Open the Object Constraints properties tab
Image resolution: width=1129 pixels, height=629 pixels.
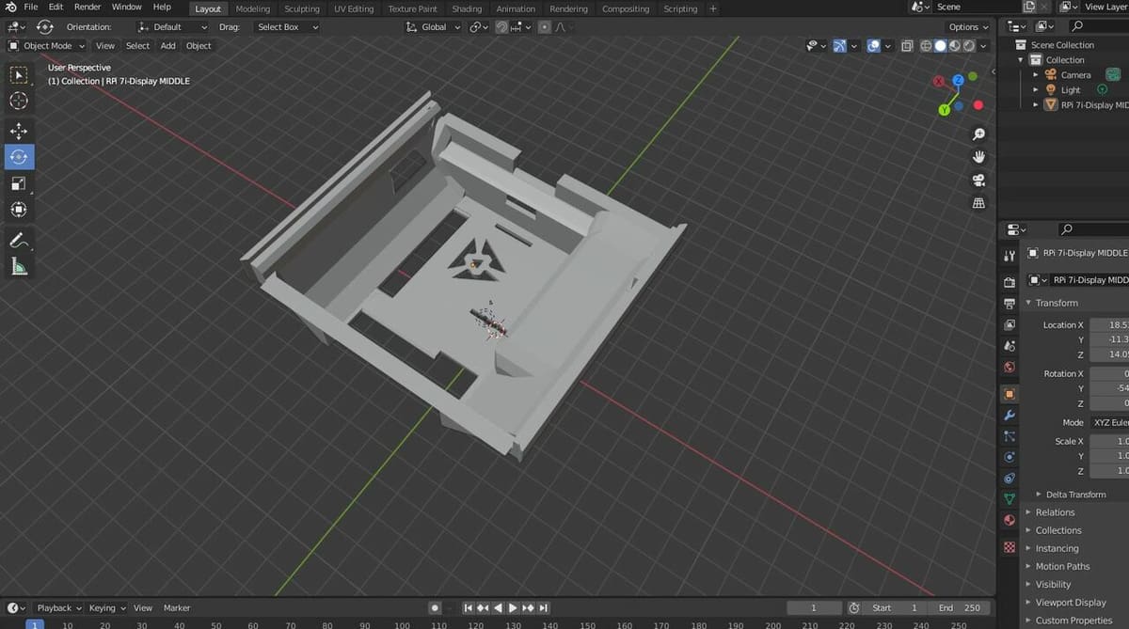tap(1010, 478)
